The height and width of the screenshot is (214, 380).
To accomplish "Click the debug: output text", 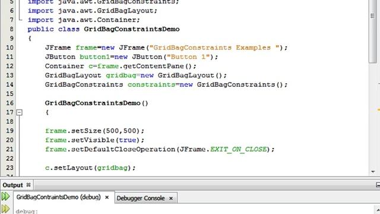I will 27,212.
